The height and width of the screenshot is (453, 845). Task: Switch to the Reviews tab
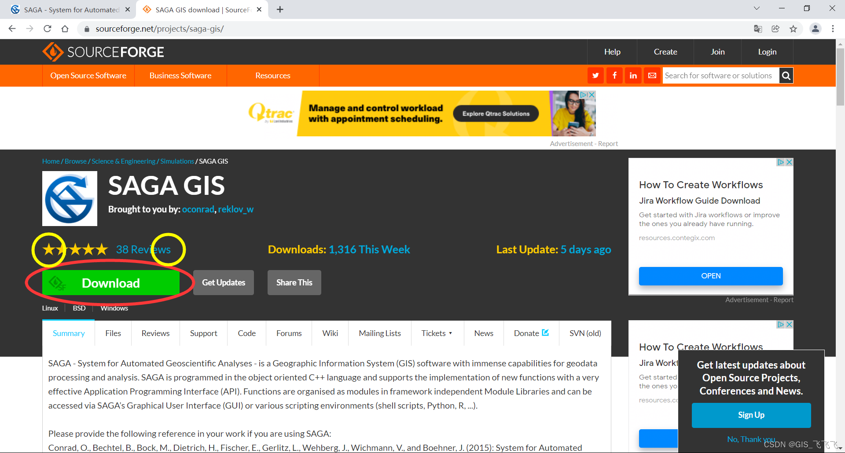coord(155,333)
